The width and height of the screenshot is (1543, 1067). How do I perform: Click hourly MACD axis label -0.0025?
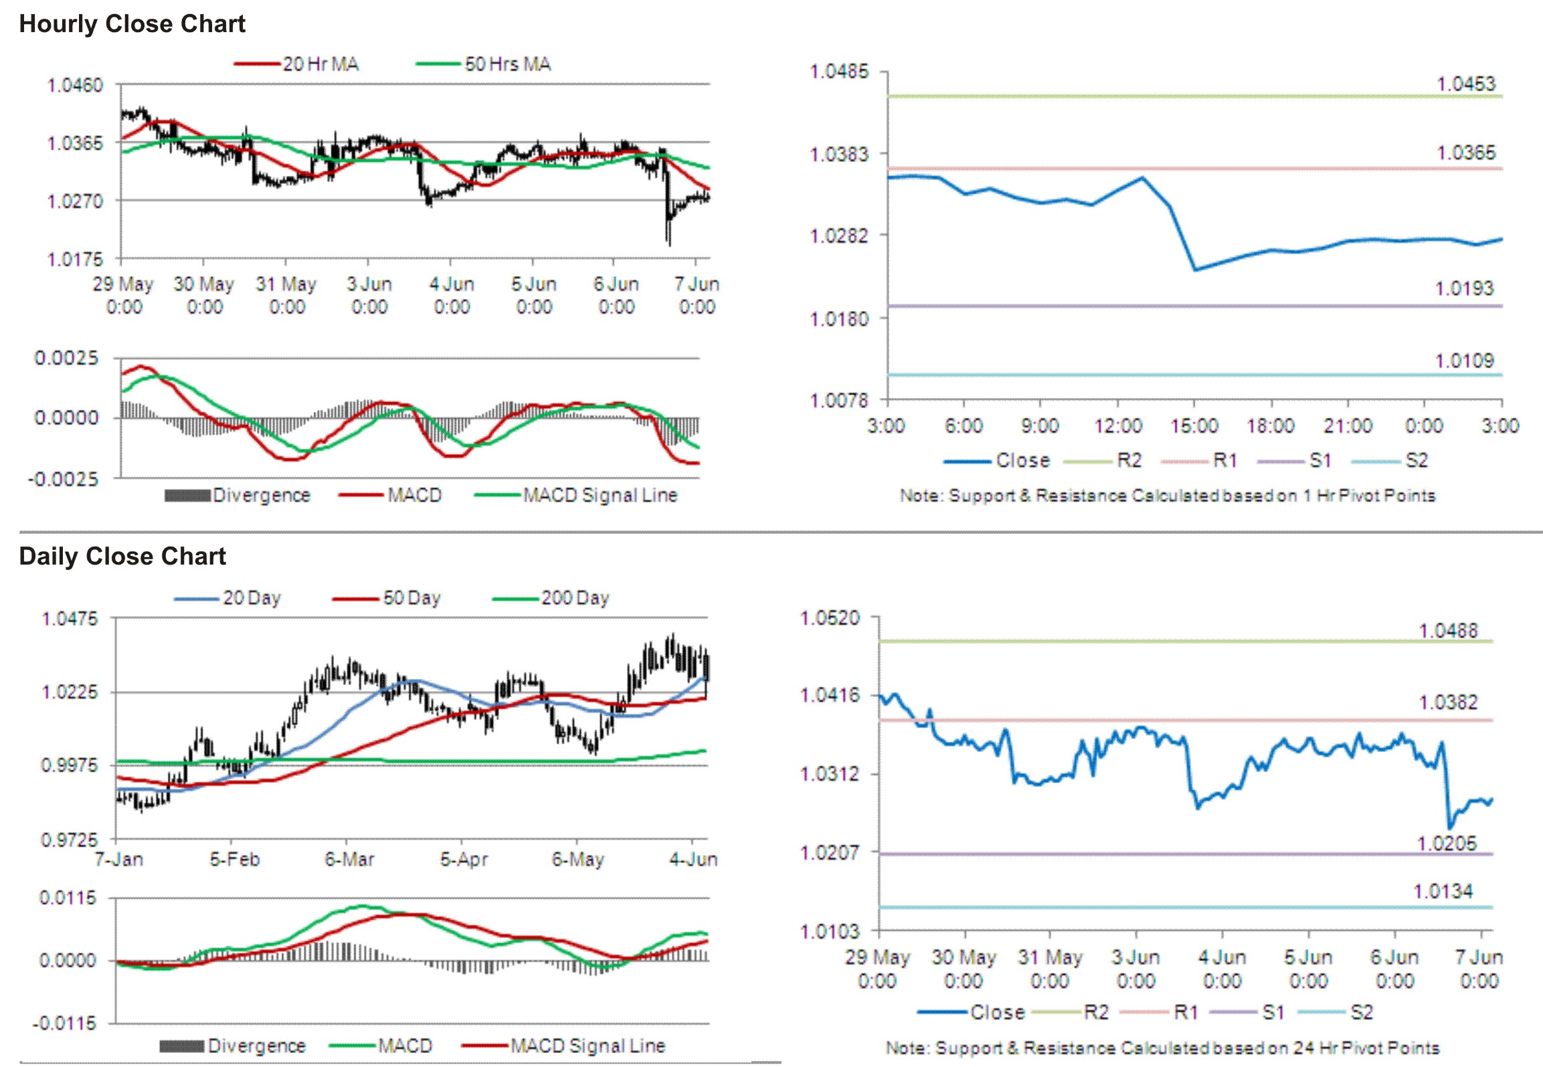tap(63, 480)
